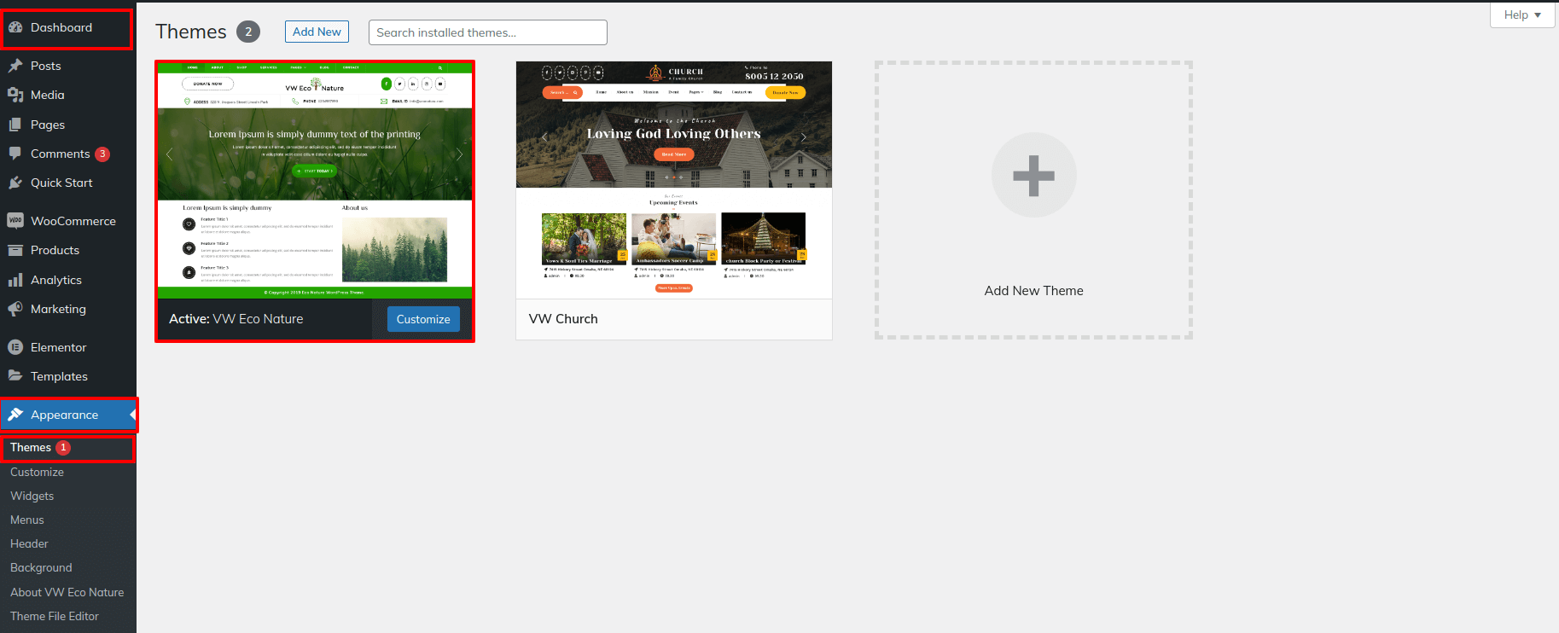Go to Posts in sidebar

pyautogui.click(x=46, y=66)
